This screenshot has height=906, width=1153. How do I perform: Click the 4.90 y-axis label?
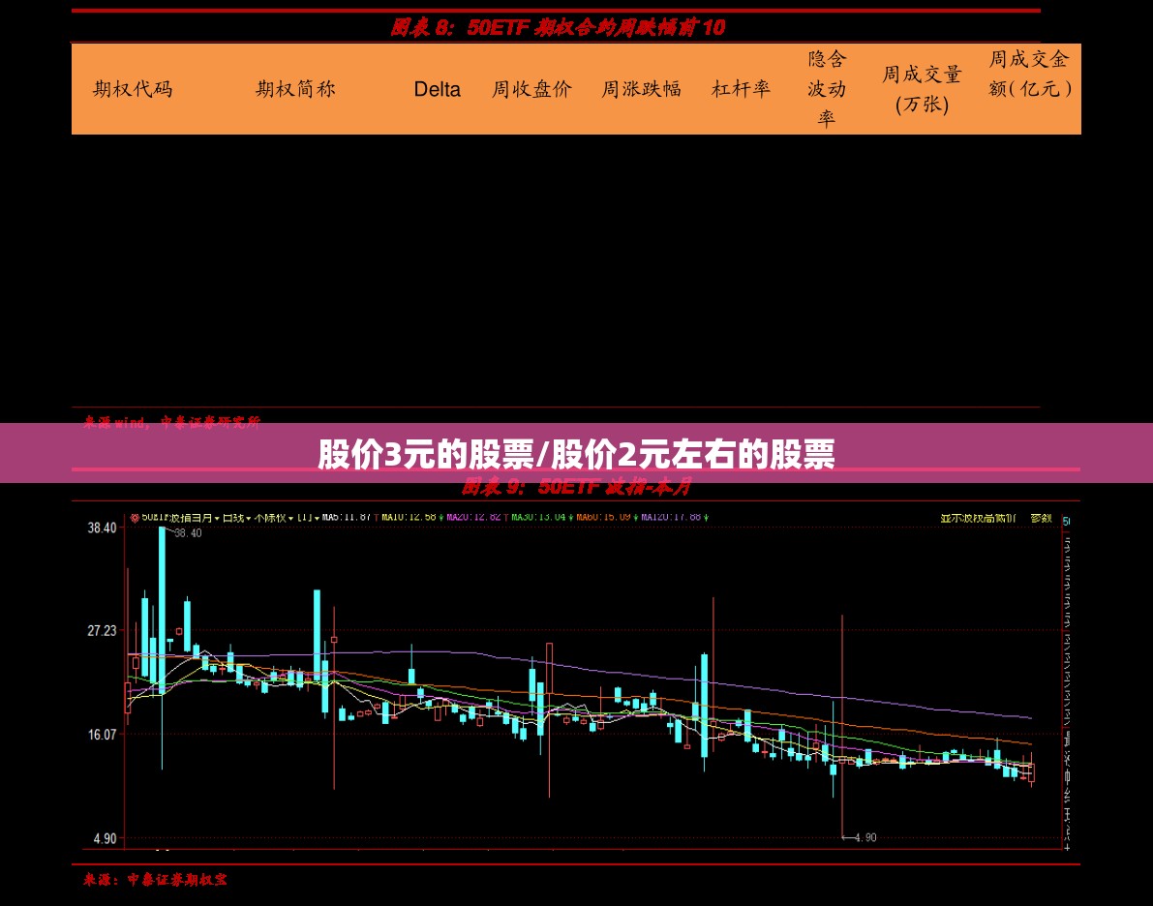(x=105, y=837)
